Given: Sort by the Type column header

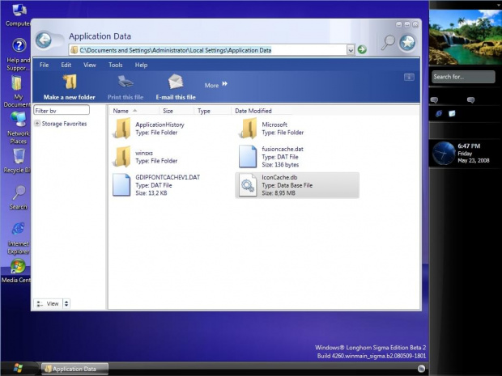Looking at the screenshot, I should (212, 111).
